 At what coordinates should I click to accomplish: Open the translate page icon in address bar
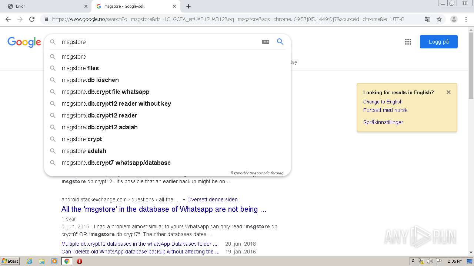[427, 19]
